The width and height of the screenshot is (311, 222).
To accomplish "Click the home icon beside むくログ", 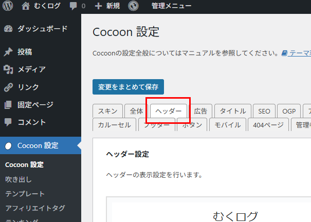I will tap(26, 6).
